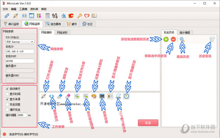Click the blue window layout toolbar icon
The image size is (220, 138).
[32, 15]
